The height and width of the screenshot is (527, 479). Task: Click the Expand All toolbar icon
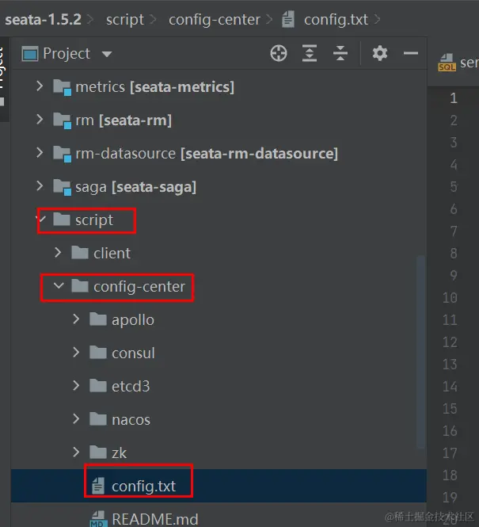click(310, 53)
